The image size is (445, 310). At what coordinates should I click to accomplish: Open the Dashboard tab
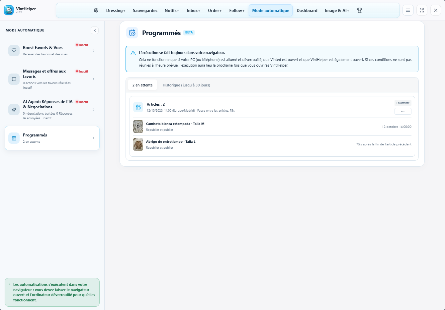(307, 11)
